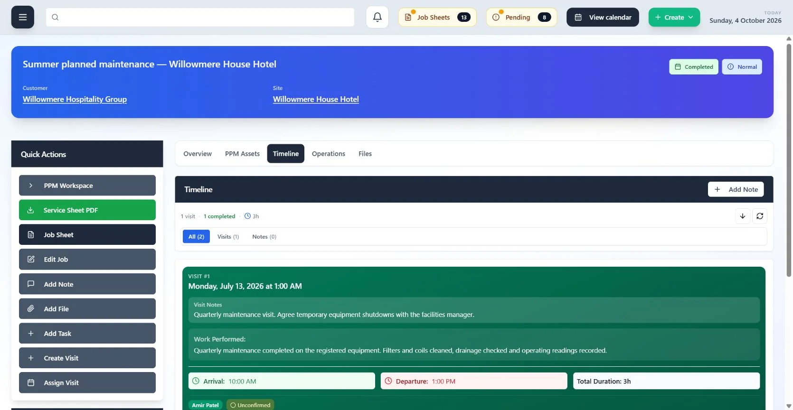This screenshot has height=410, width=793.
Task: Open the Files tab
Action: [x=365, y=154]
